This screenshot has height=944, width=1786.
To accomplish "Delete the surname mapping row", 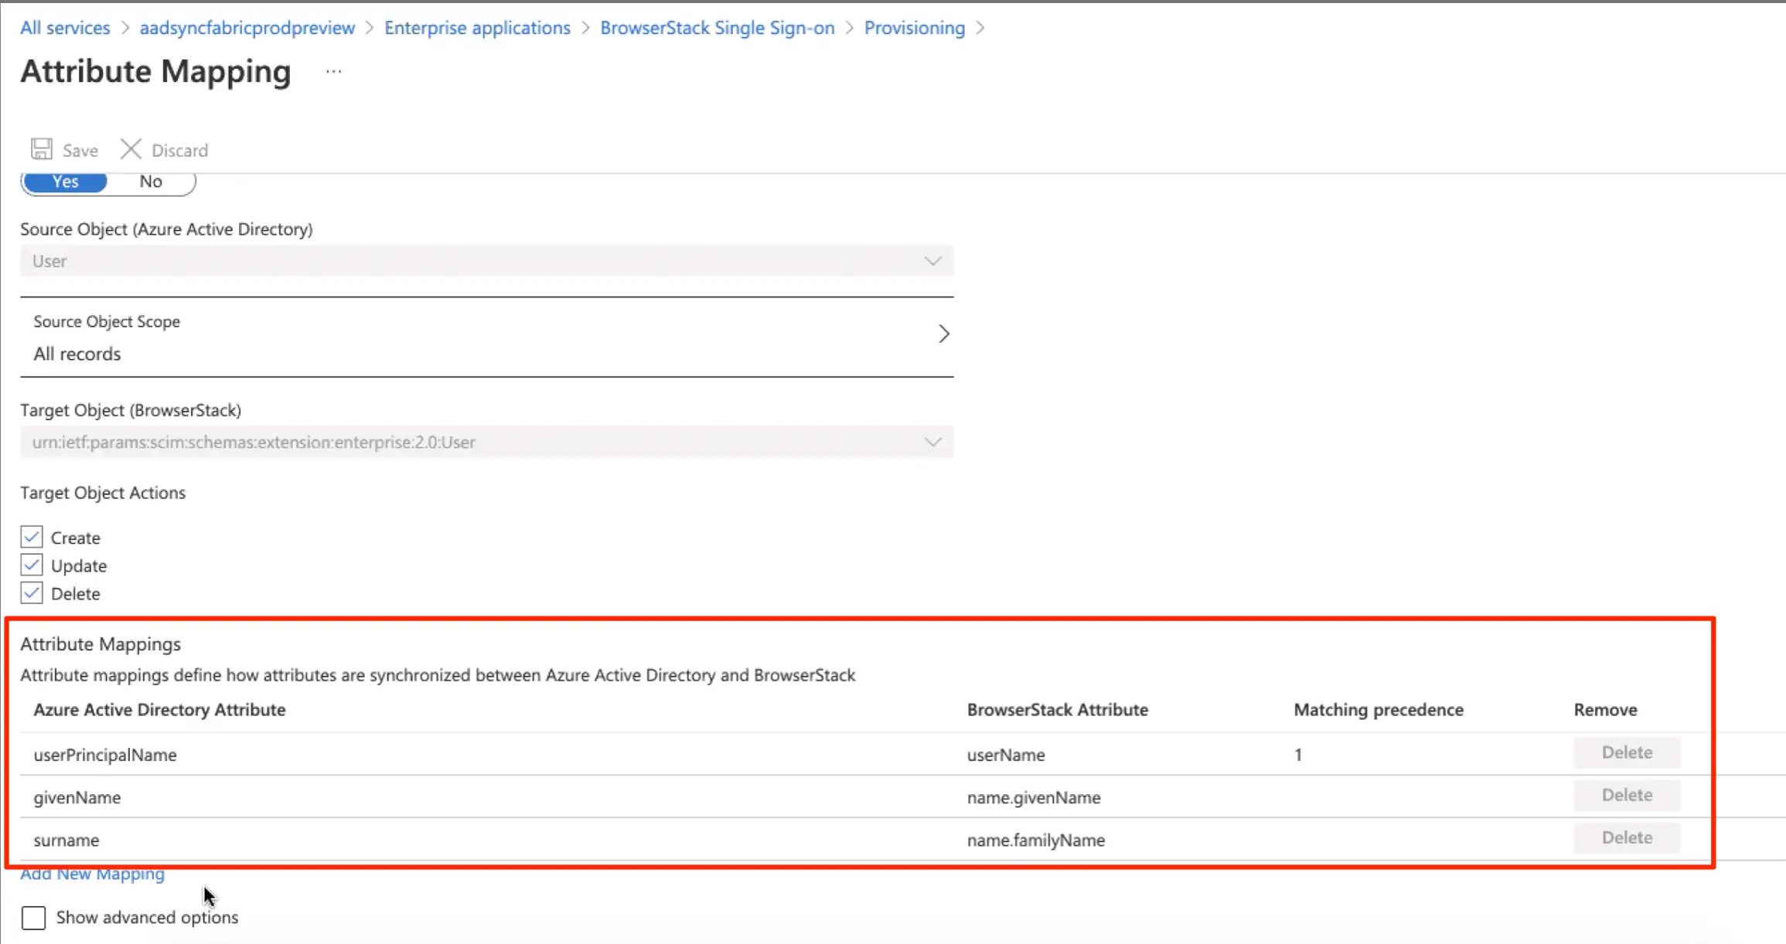I will (1626, 837).
